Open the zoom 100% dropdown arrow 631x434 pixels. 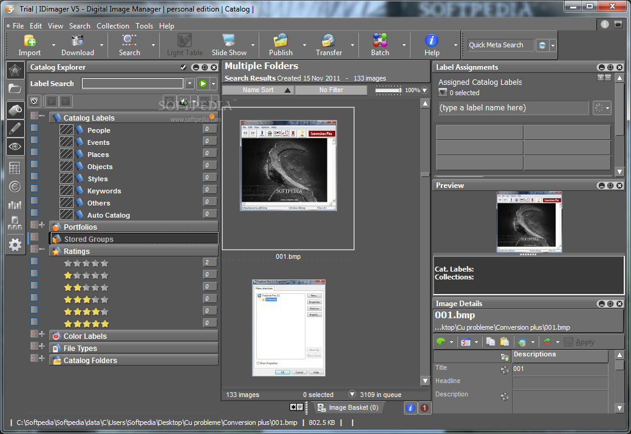coord(425,90)
